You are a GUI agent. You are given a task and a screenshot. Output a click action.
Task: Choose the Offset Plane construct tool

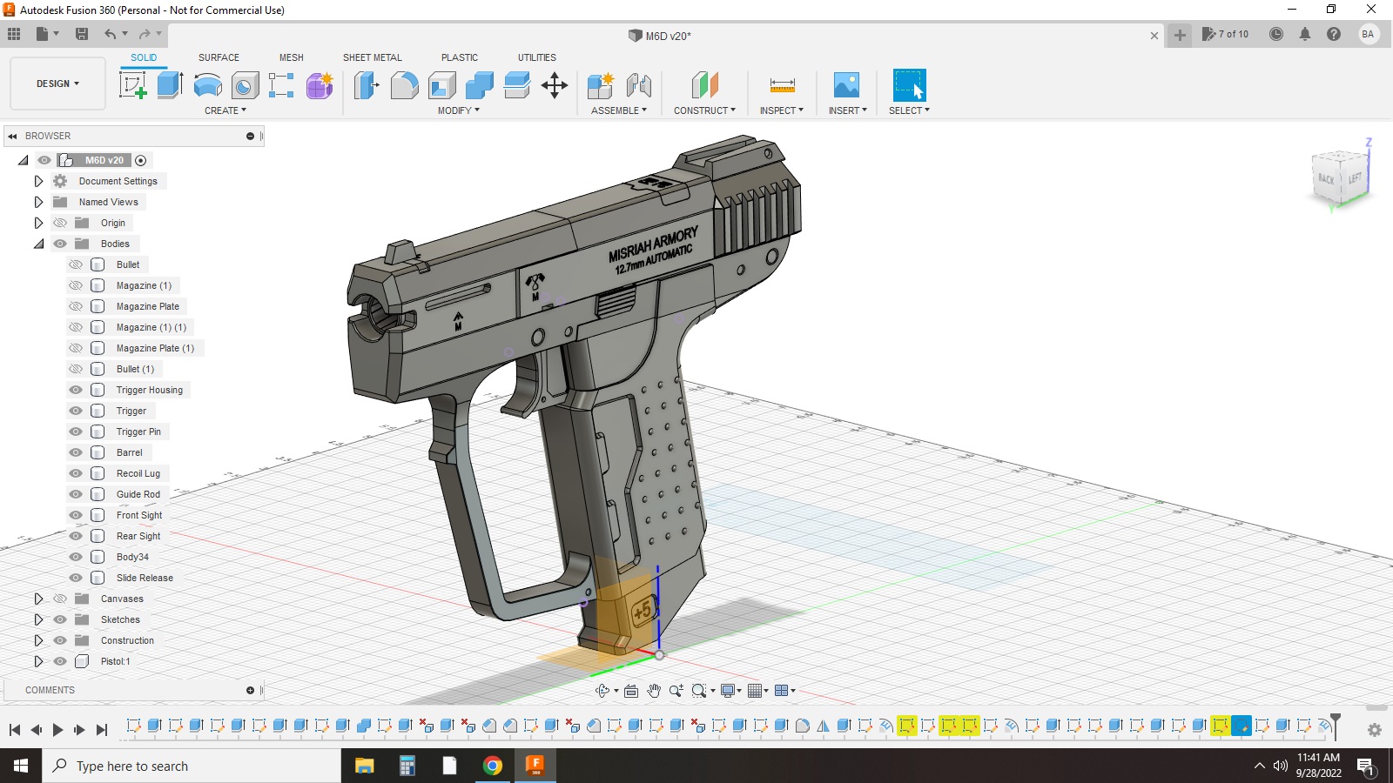coord(704,85)
